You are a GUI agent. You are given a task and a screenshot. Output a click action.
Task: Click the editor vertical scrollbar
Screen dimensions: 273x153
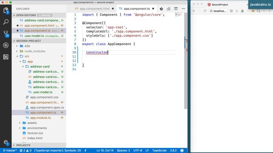click(x=186, y=61)
